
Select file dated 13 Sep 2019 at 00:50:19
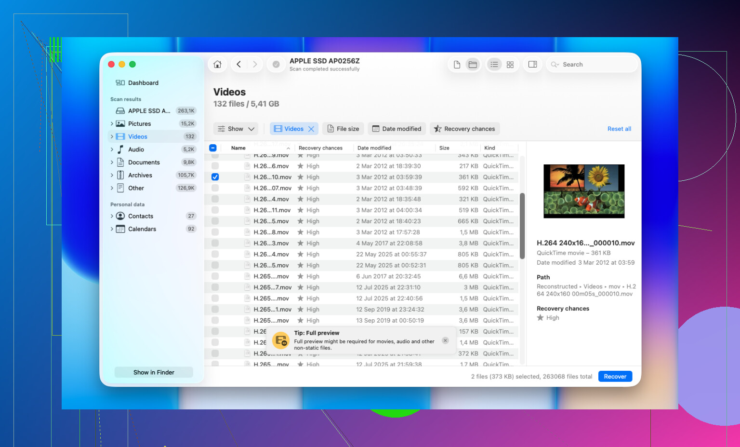[x=361, y=321]
